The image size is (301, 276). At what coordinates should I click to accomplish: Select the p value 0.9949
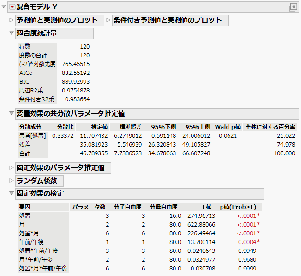(x=247, y=251)
